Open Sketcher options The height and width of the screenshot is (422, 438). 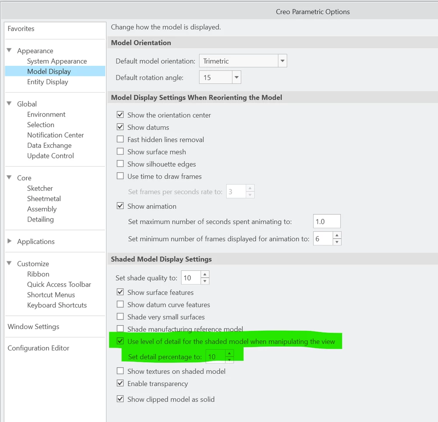click(x=40, y=188)
